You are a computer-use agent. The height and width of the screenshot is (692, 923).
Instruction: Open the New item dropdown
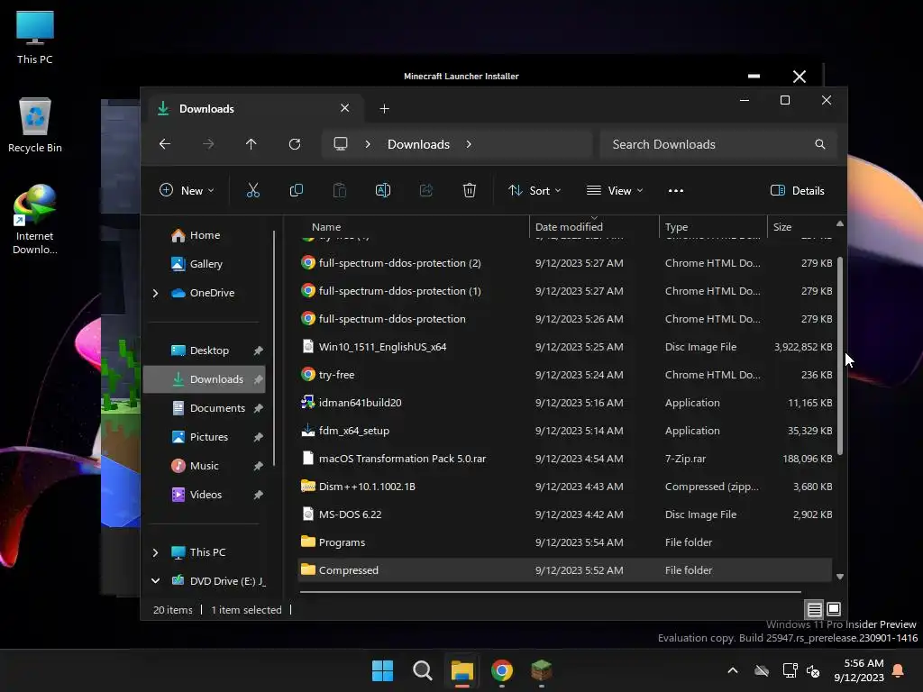click(x=187, y=190)
